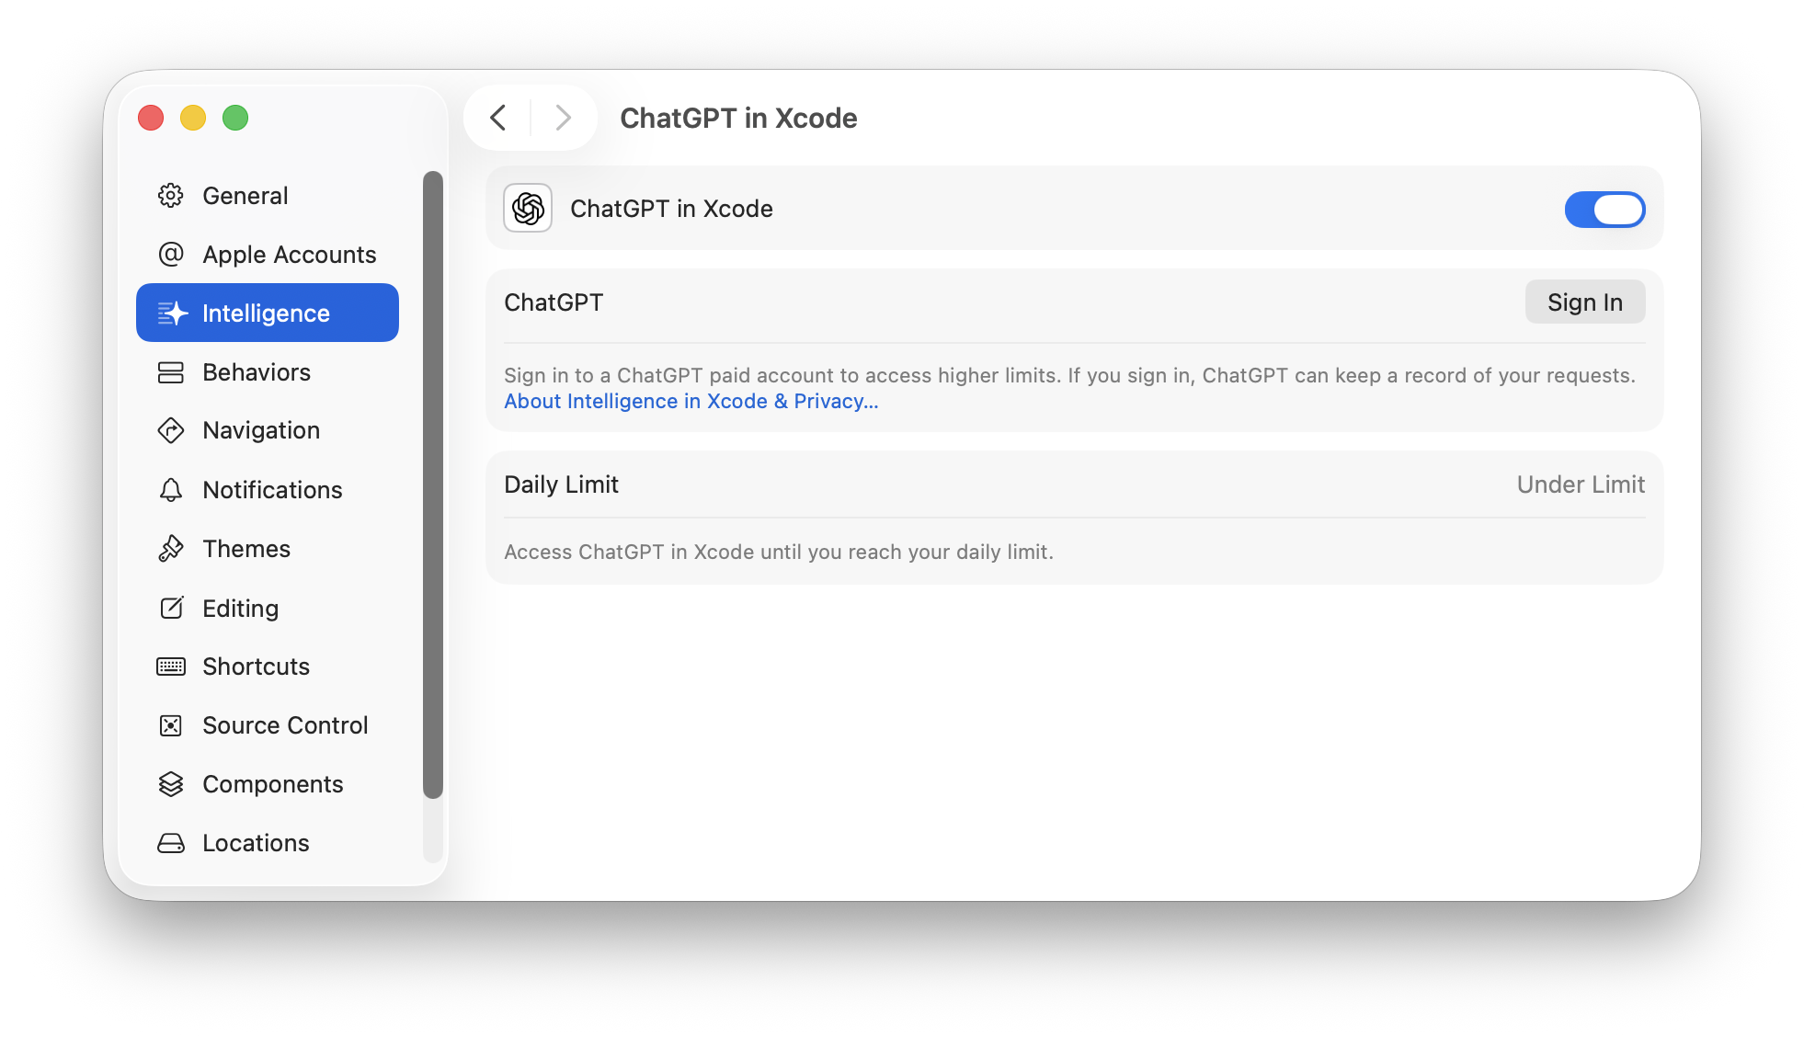Click the Behaviors sidebar icon
This screenshot has width=1804, height=1037.
171,372
